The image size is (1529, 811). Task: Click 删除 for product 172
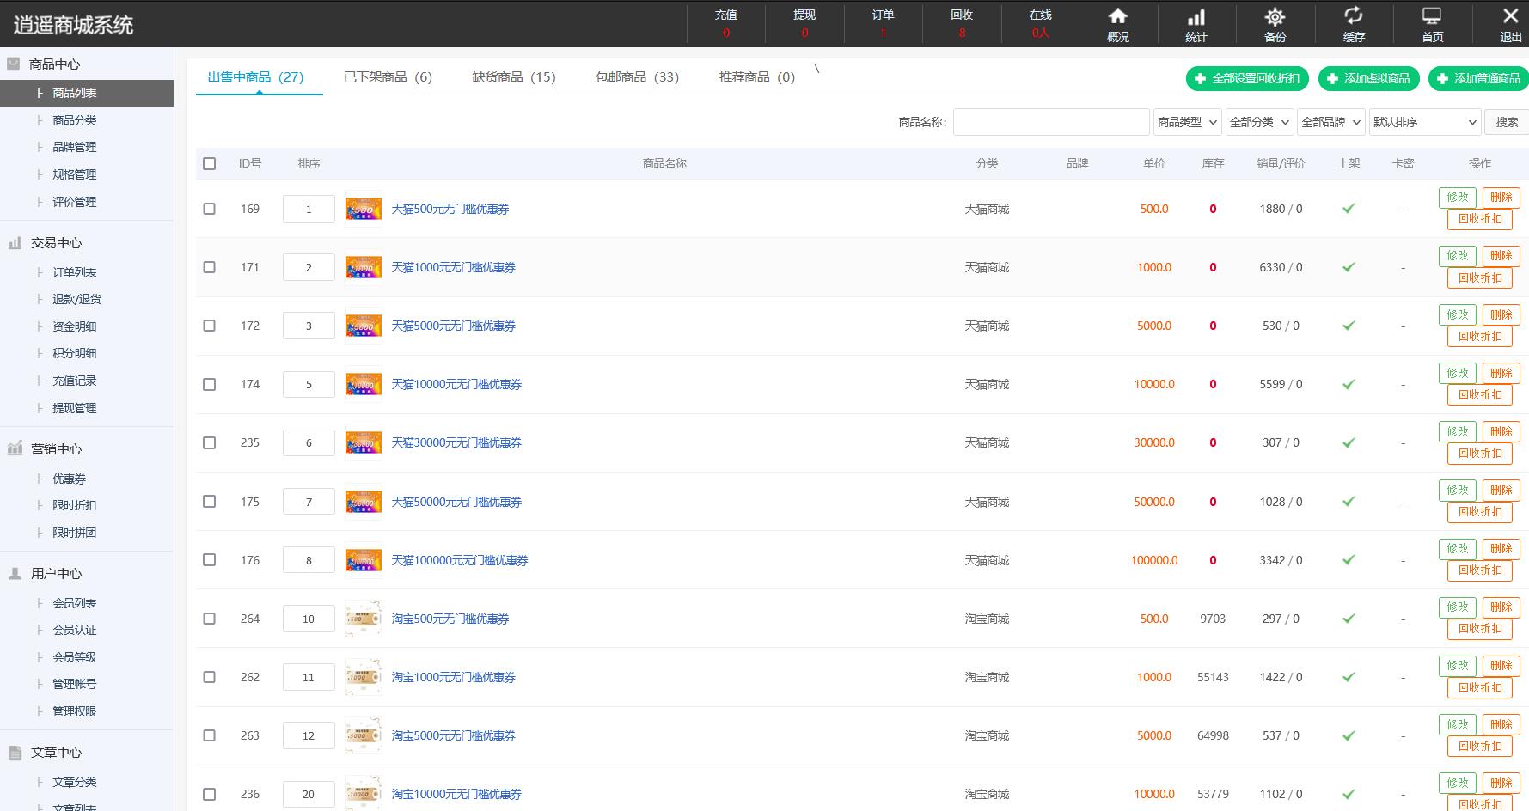tap(1501, 315)
